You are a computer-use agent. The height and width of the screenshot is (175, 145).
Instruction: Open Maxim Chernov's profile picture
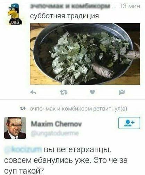(15, 128)
